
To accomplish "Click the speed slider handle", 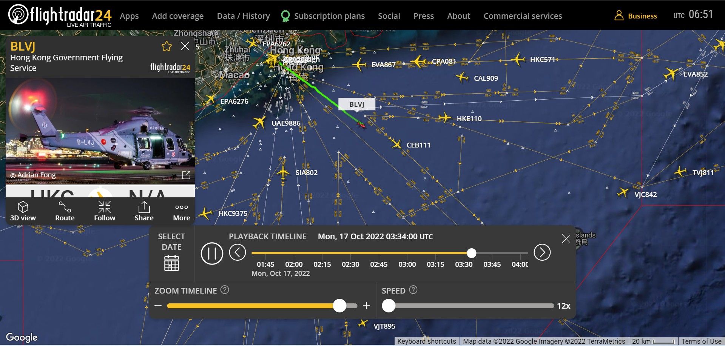I will (389, 306).
